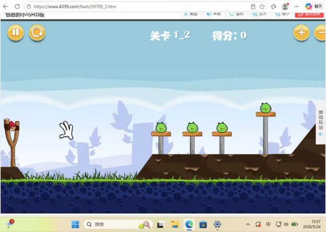Click the 重玩 replay button above the game

tap(237, 14)
